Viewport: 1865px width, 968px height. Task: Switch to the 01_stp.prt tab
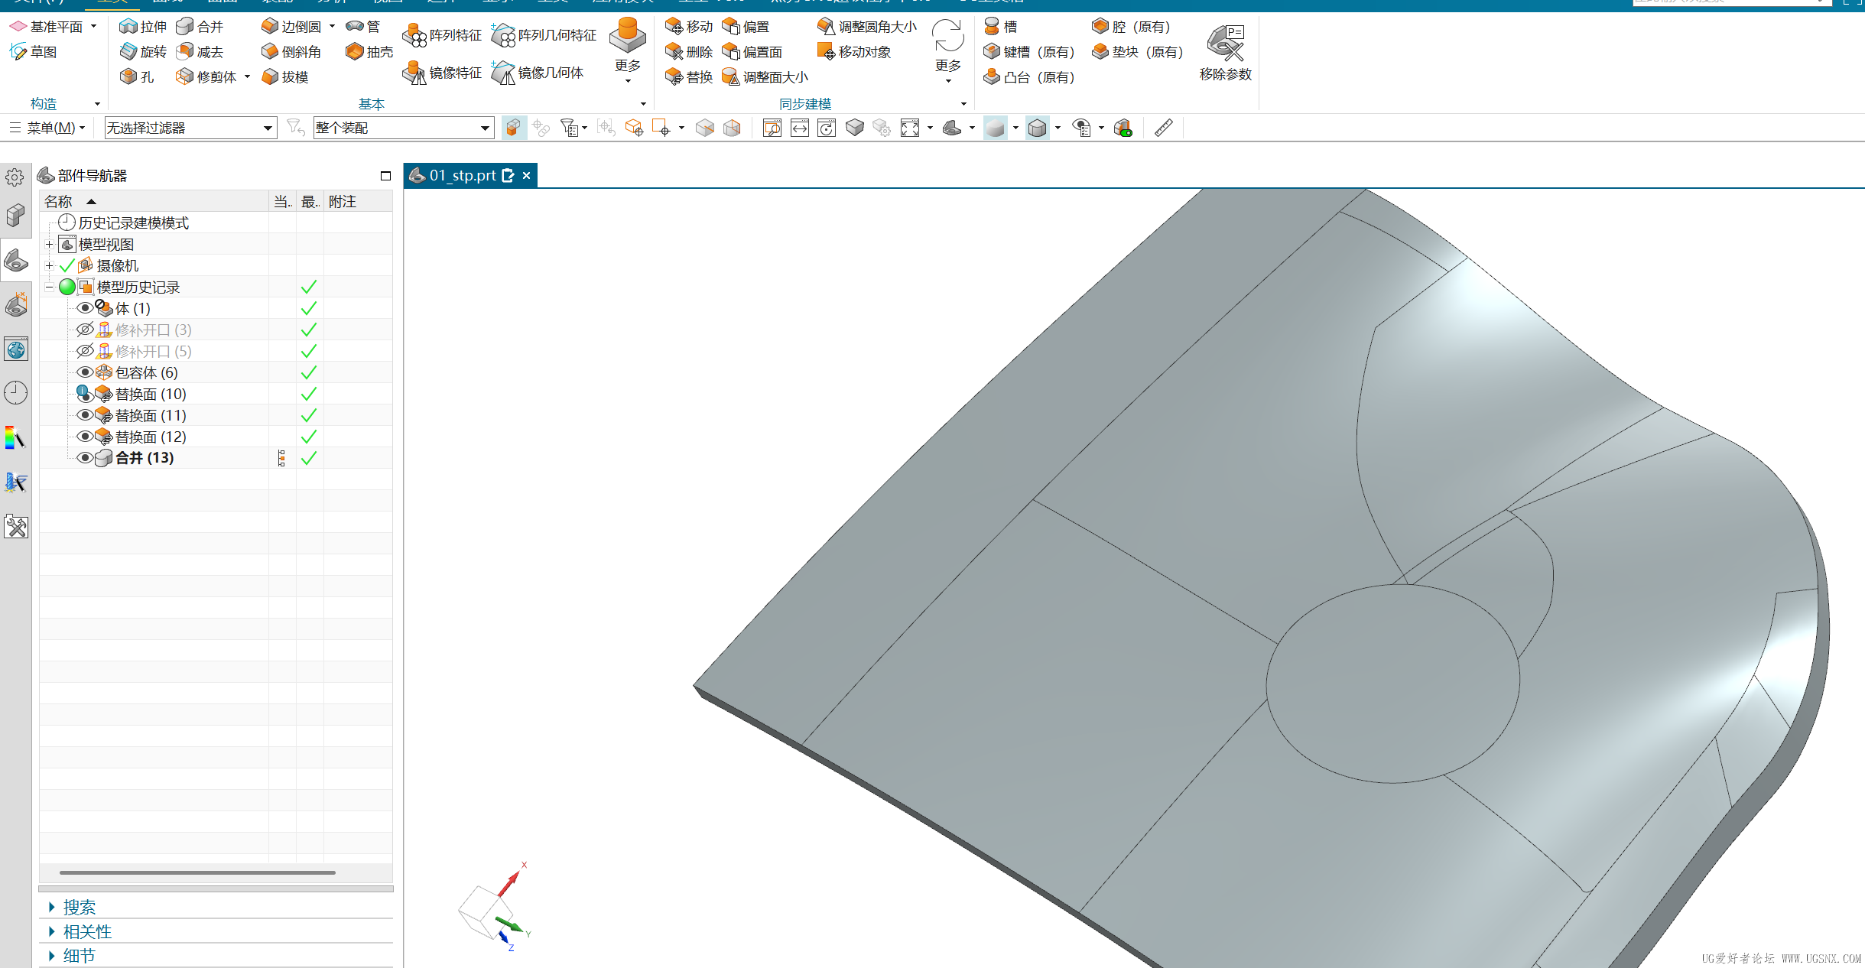click(461, 175)
